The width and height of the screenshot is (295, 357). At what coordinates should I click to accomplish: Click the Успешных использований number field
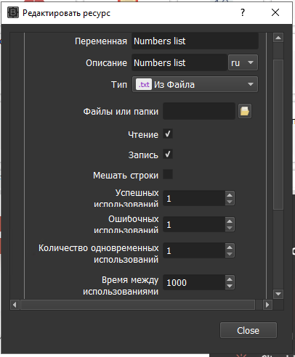pos(194,198)
